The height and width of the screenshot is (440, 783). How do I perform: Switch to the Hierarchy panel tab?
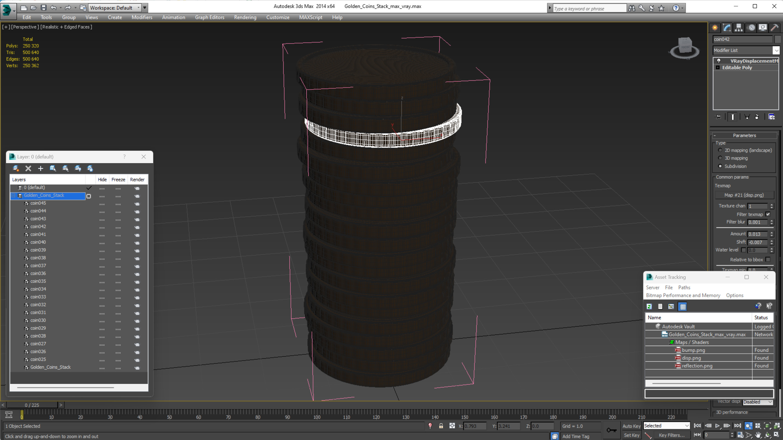(x=739, y=28)
